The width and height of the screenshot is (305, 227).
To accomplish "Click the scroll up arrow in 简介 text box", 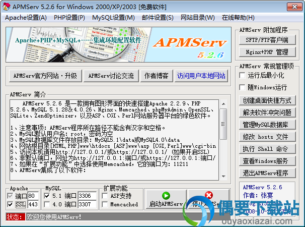I will pyautogui.click(x=223, y=104).
